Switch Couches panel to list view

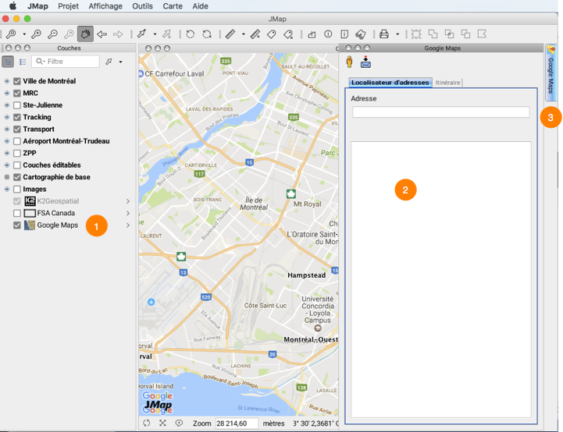point(23,62)
